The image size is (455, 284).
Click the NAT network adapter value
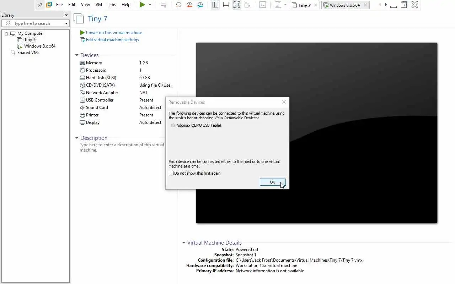143,93
